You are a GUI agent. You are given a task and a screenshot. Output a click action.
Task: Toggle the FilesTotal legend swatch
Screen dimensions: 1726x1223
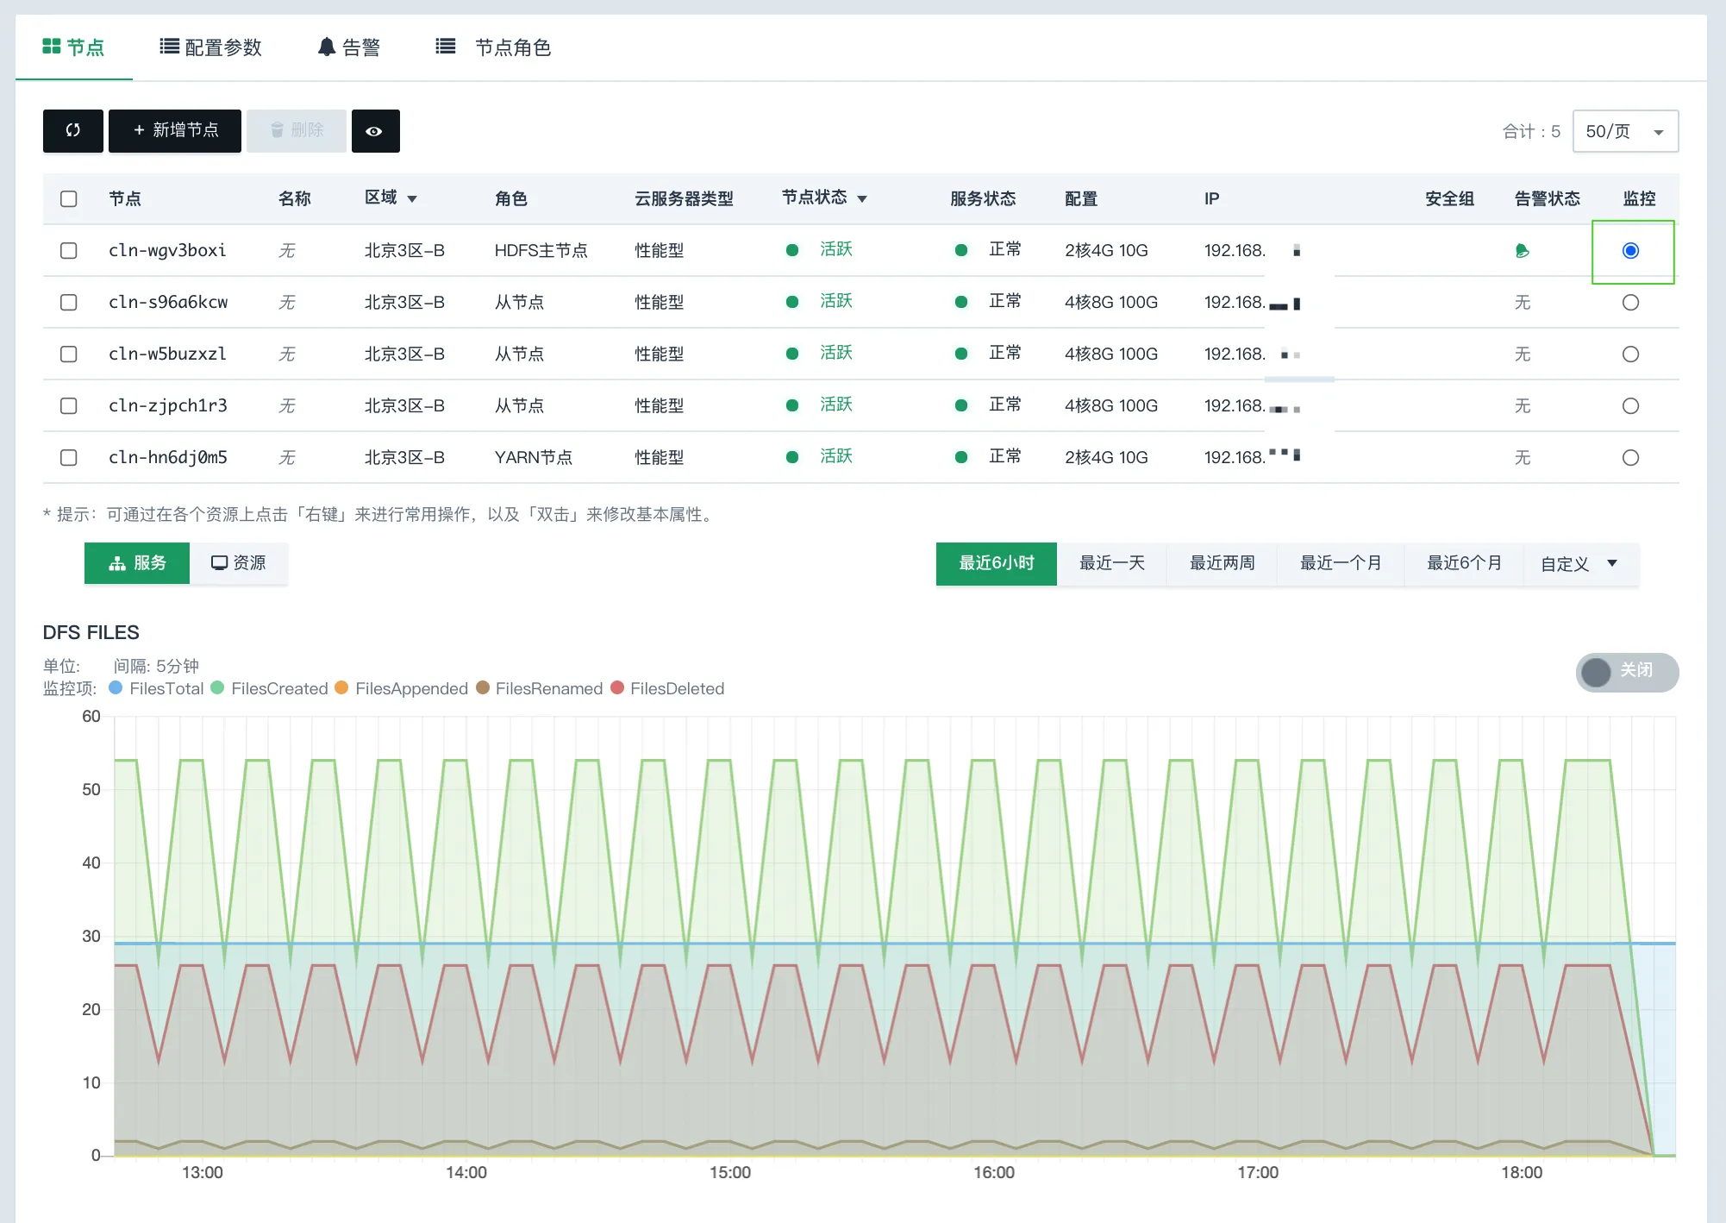pos(116,688)
